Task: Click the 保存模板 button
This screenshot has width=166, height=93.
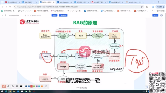Action: click(63, 15)
